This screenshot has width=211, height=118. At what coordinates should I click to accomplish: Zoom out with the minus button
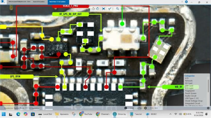coord(126,108)
